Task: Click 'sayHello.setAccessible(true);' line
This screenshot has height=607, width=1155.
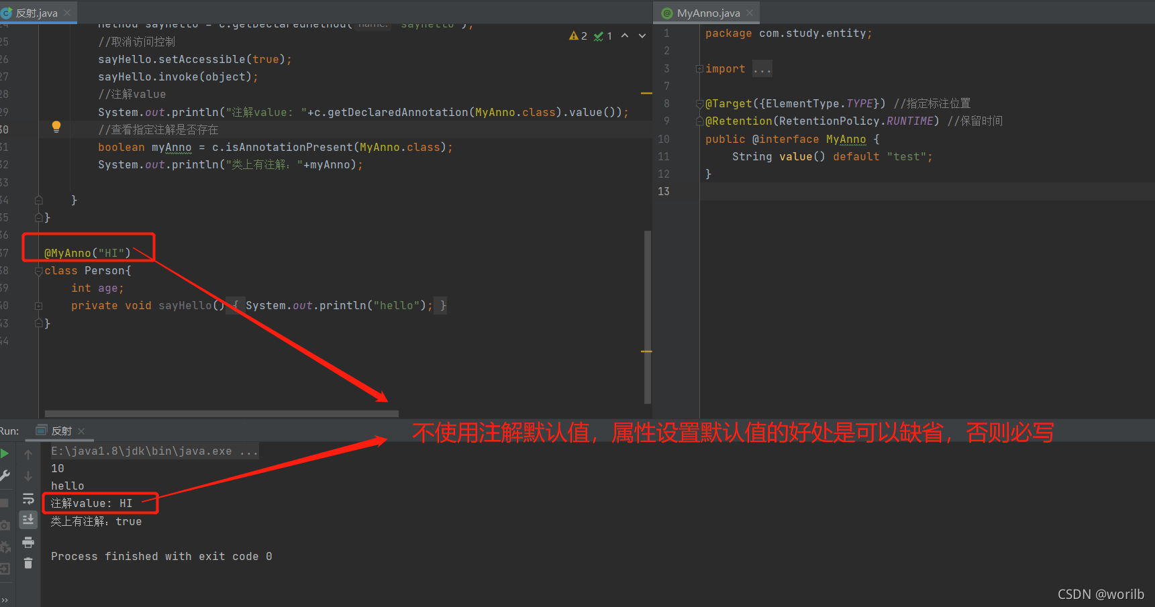Action: pyautogui.click(x=195, y=59)
